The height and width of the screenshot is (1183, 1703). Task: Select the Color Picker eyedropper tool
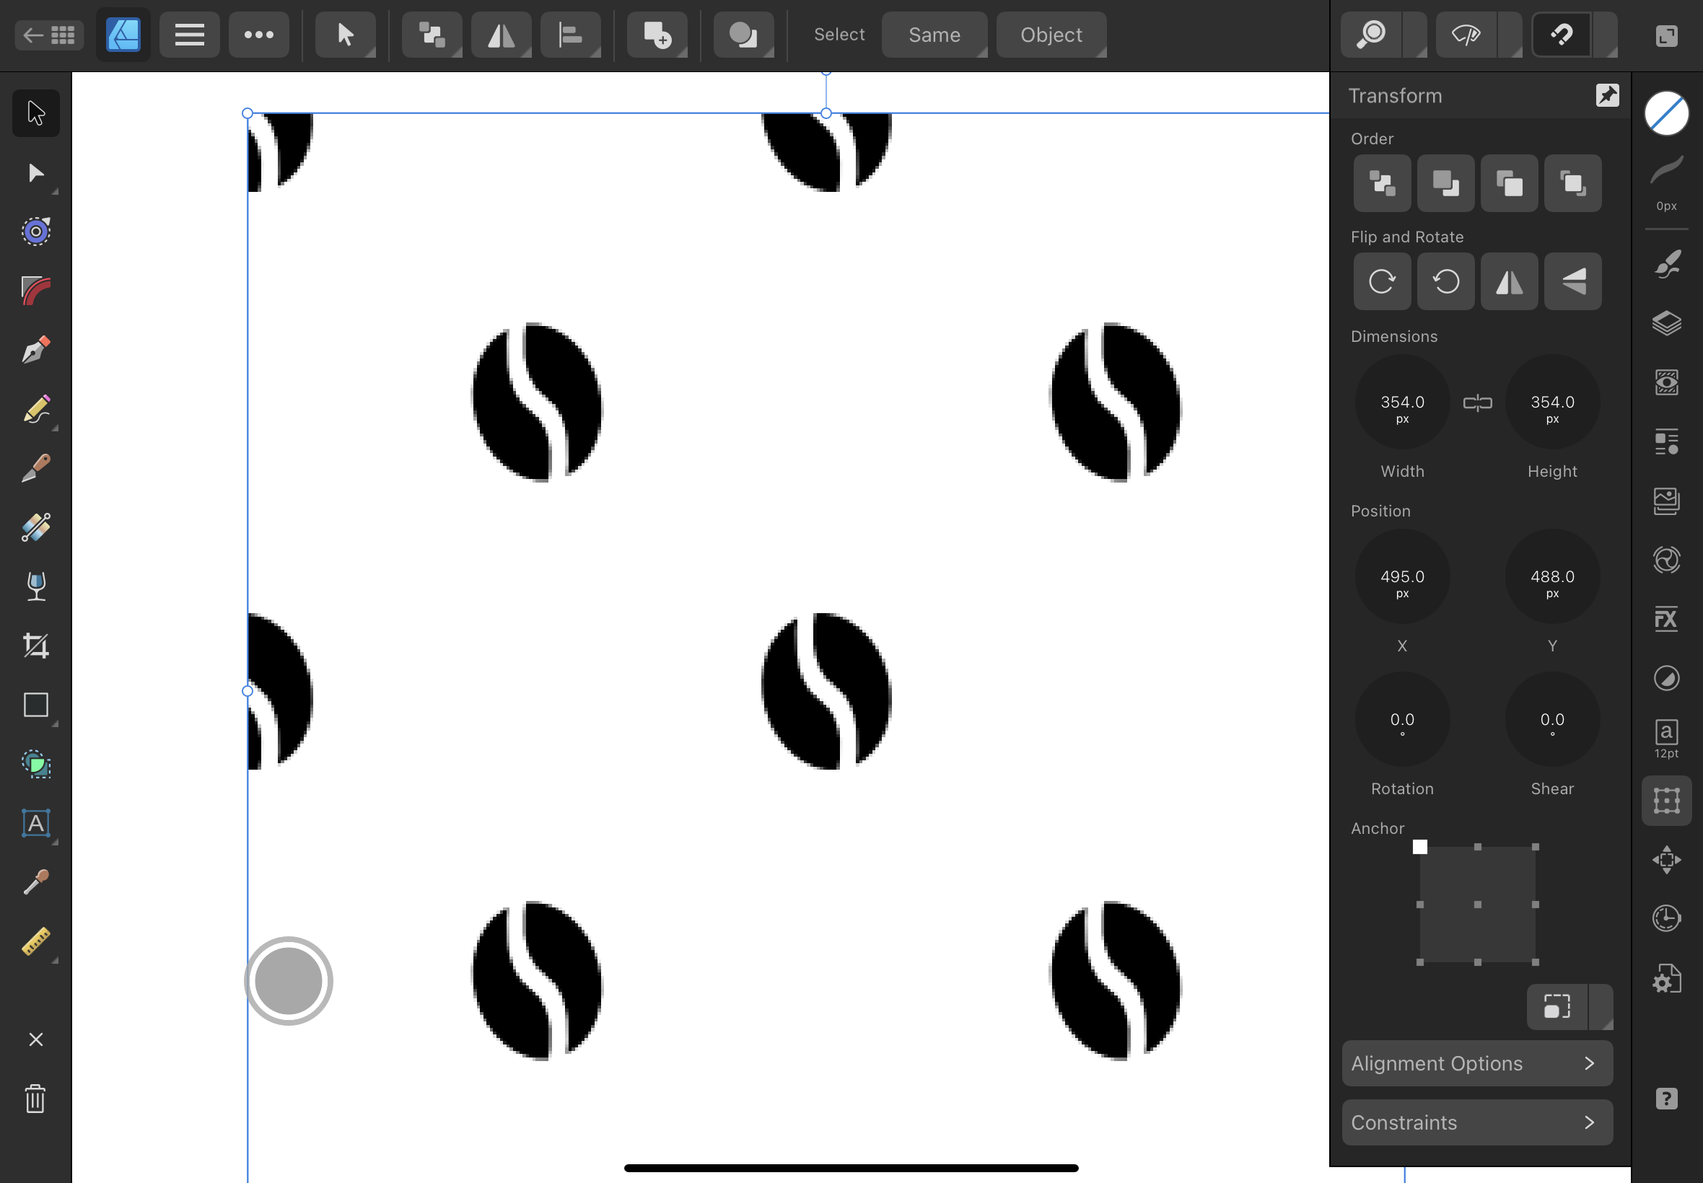(x=35, y=882)
